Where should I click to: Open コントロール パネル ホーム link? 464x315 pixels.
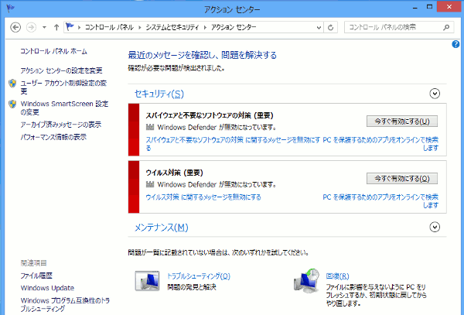point(53,51)
